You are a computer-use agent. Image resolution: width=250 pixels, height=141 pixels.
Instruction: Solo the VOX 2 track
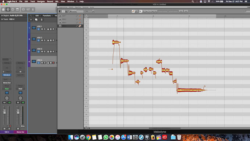click(x=44, y=40)
